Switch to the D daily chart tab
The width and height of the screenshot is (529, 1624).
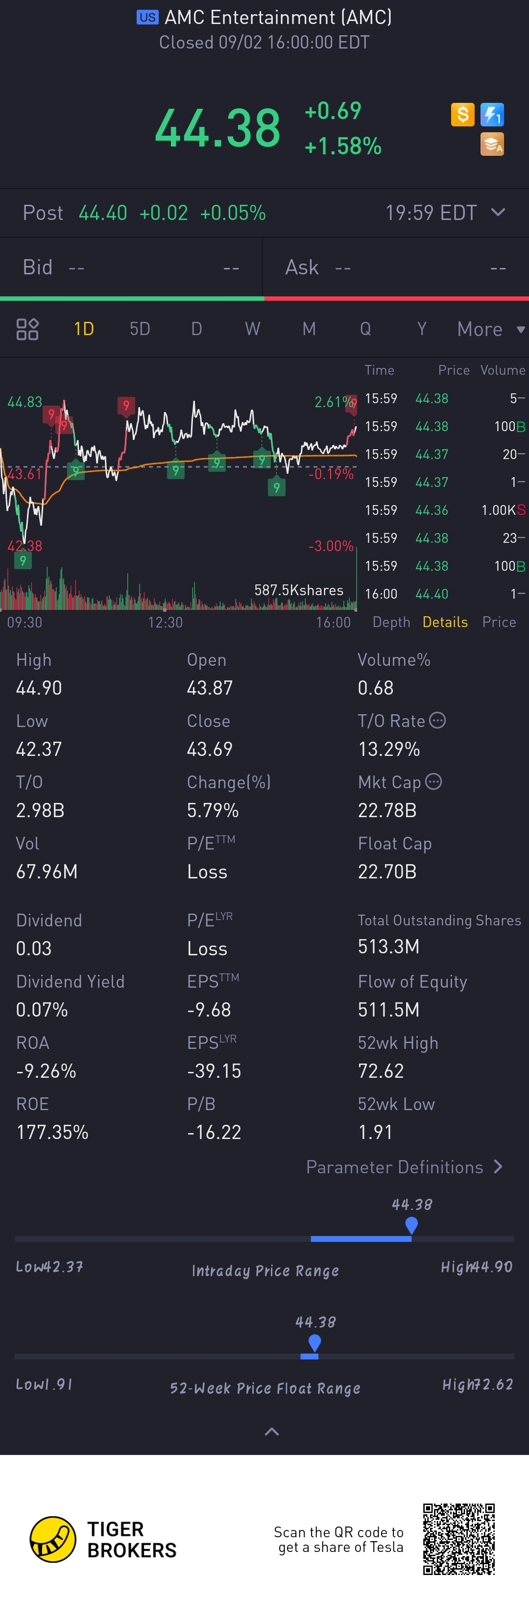pyautogui.click(x=197, y=329)
